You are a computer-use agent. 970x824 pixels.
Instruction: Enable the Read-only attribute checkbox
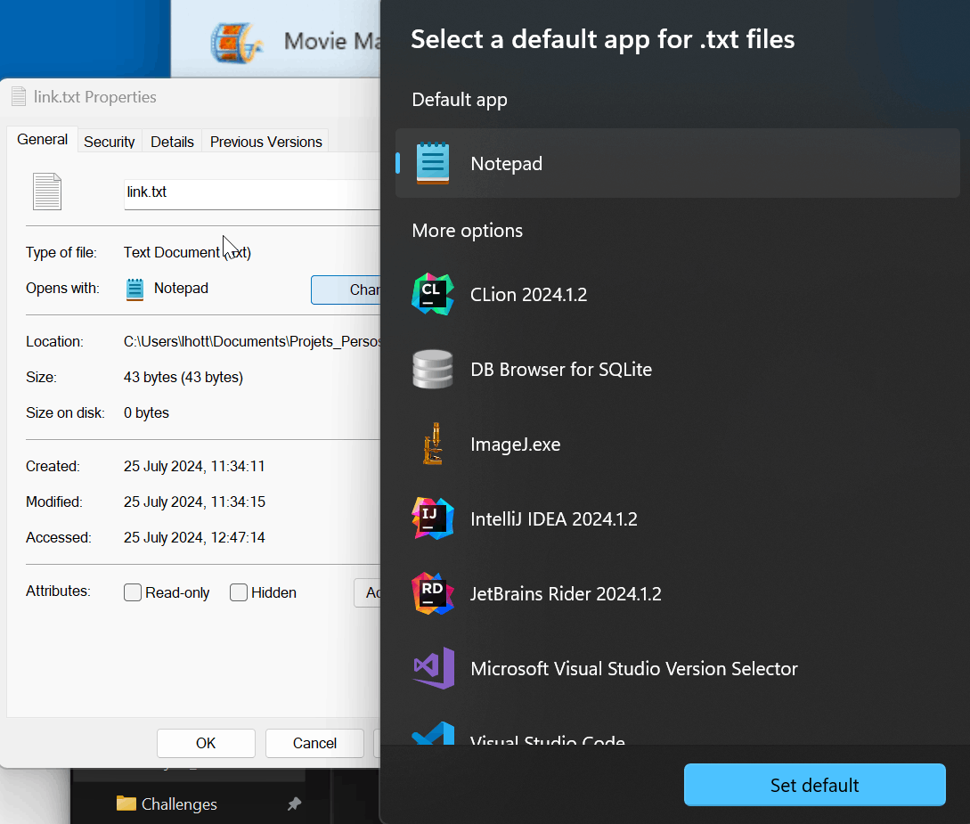133,592
